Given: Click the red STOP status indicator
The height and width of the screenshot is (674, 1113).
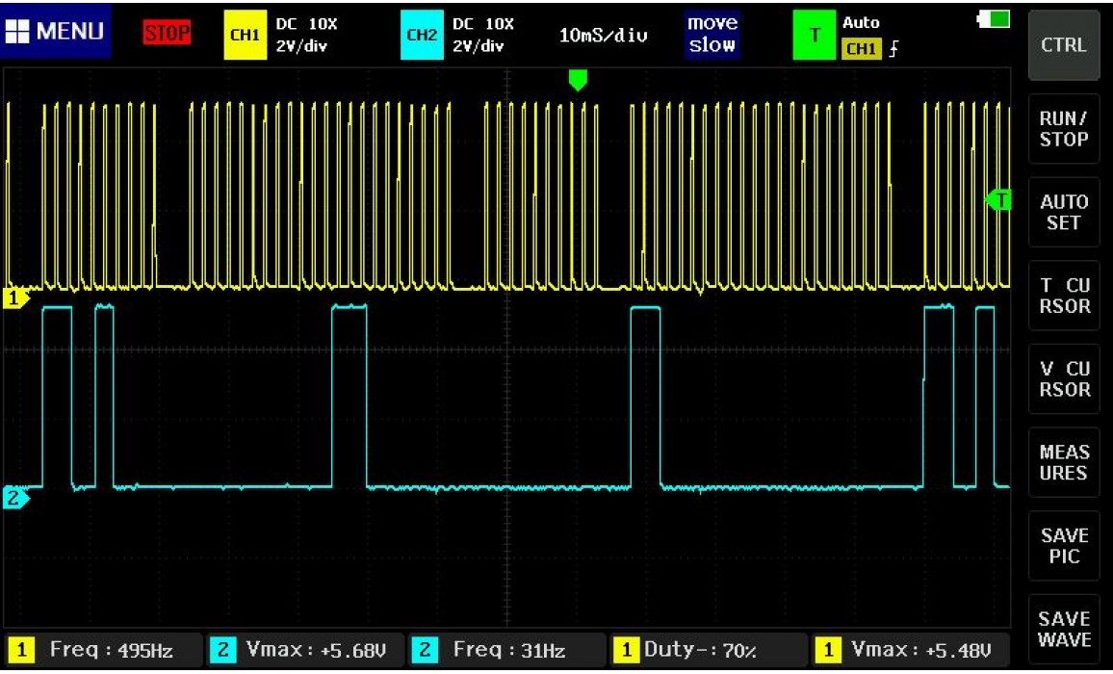Looking at the screenshot, I should [x=167, y=34].
